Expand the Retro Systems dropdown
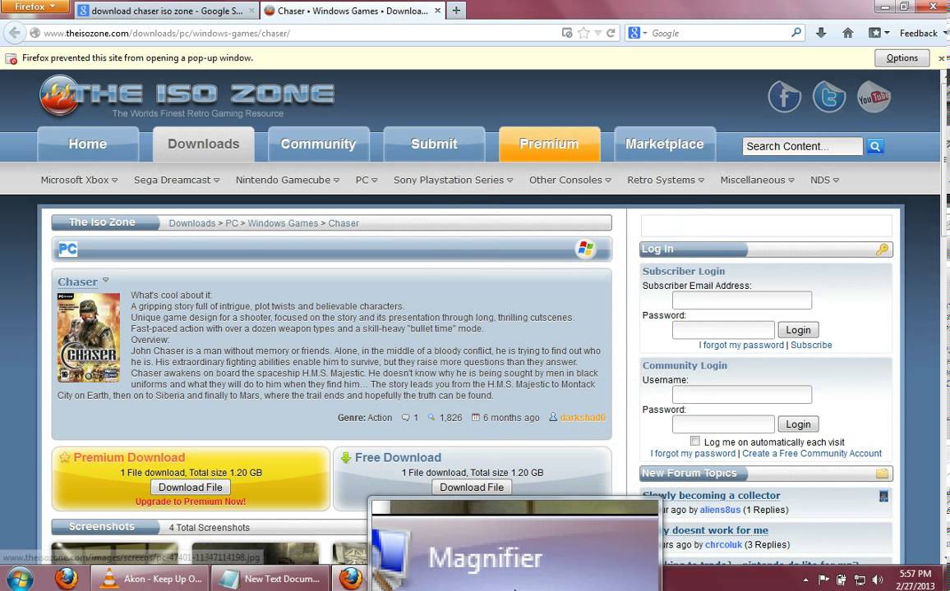Screen dimensions: 950x591 coord(666,180)
